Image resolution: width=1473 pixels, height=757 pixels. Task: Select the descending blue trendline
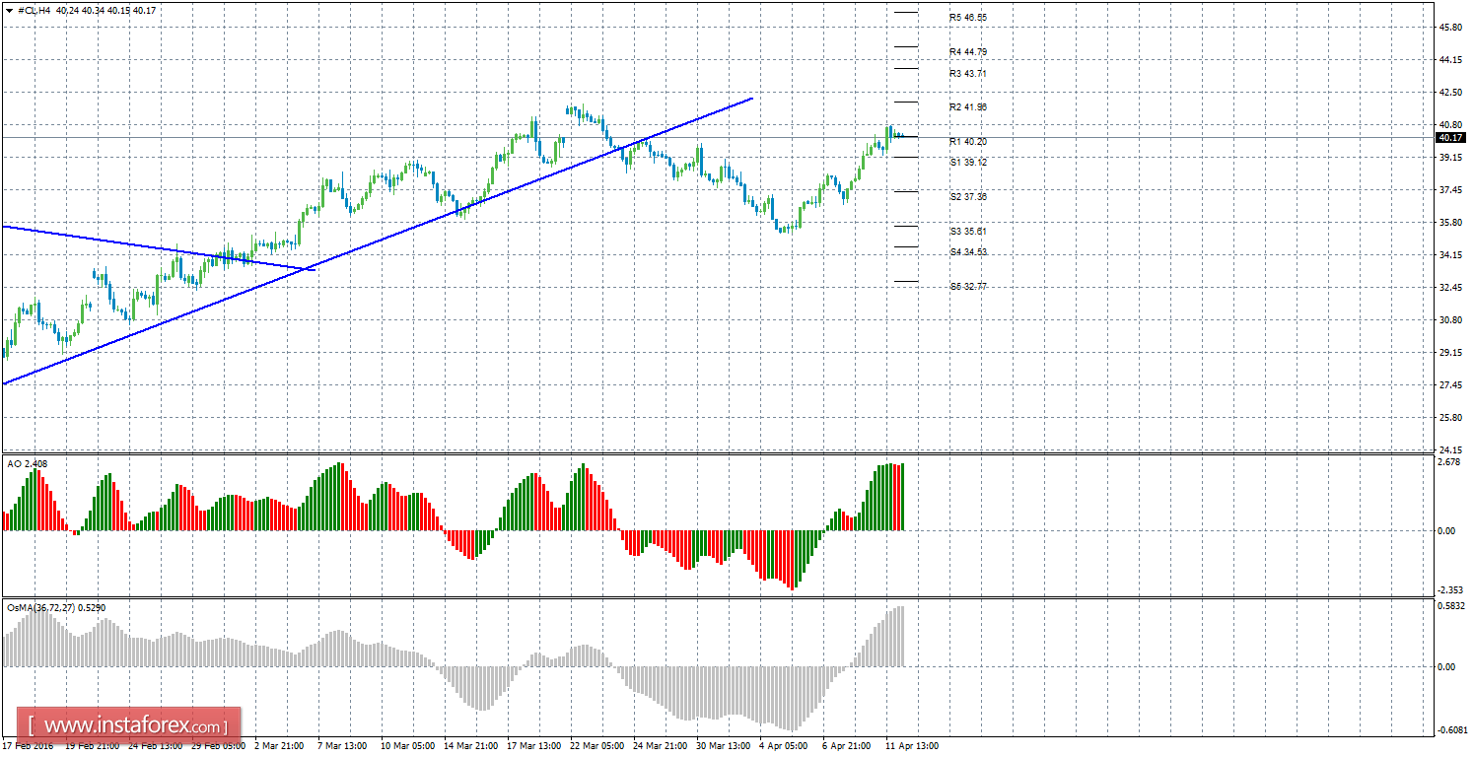pos(158,247)
